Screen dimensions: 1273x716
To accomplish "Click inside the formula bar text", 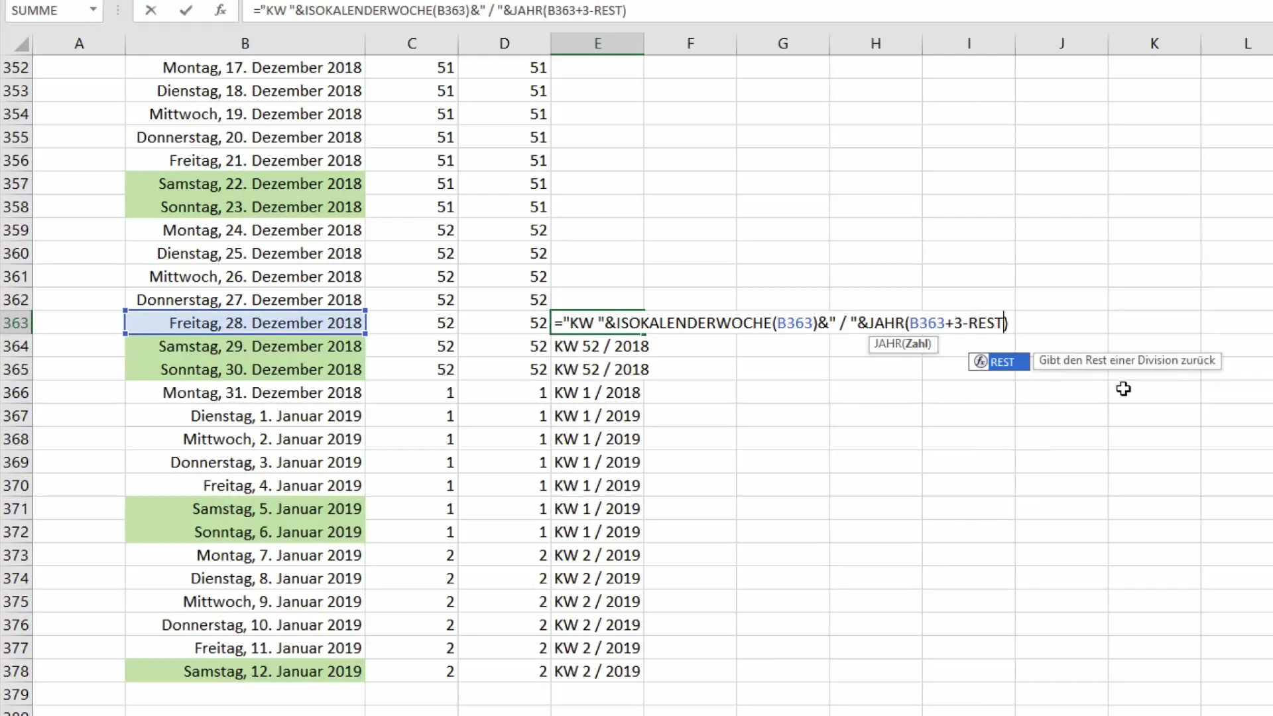I will (x=440, y=11).
